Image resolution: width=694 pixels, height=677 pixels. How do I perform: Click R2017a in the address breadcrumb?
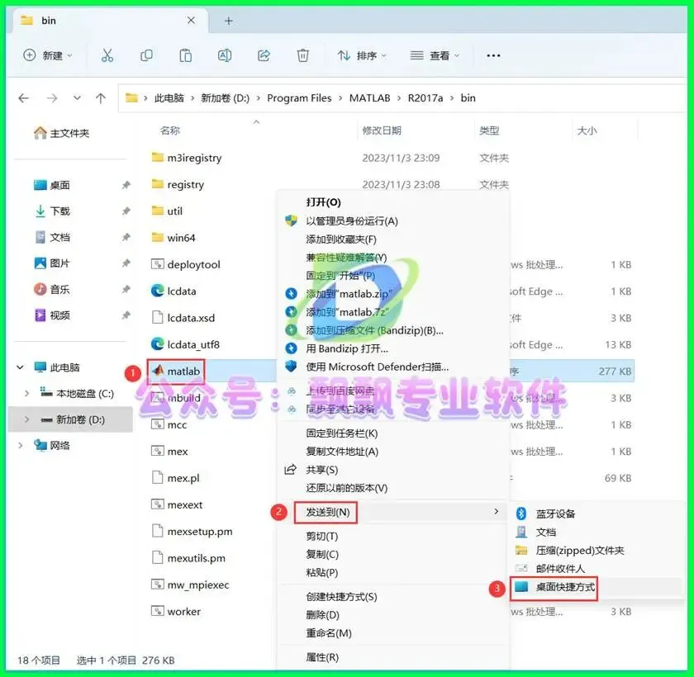click(x=425, y=98)
